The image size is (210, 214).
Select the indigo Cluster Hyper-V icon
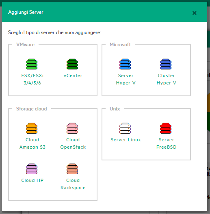coord(166,64)
